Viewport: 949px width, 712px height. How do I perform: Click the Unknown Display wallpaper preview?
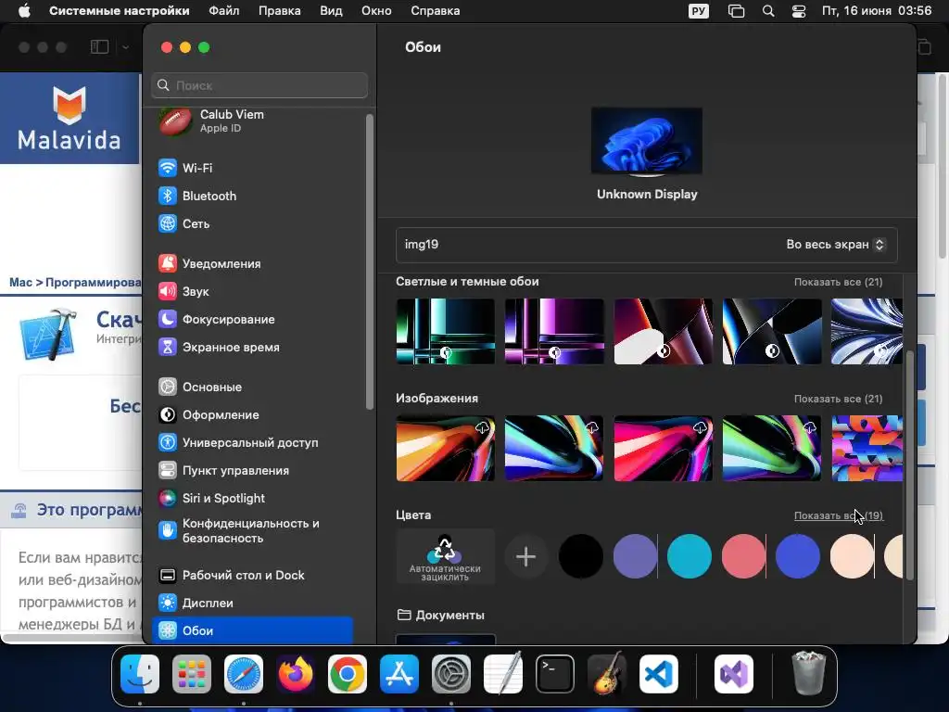point(647,142)
